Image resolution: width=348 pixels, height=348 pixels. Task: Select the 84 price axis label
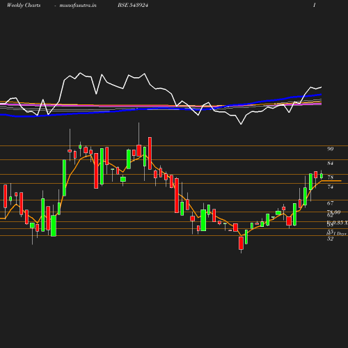(330, 164)
